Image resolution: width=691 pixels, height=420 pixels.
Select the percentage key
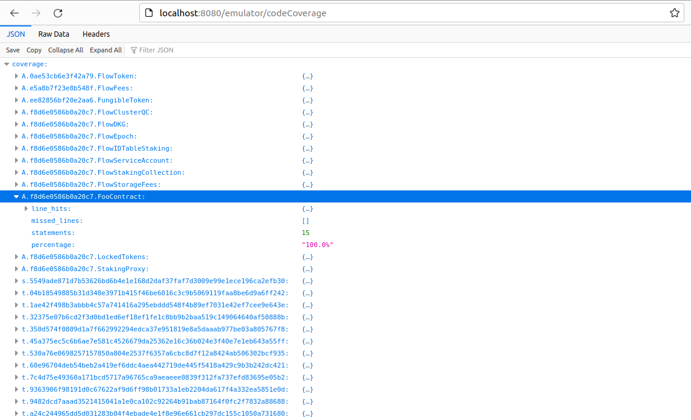[53, 245]
